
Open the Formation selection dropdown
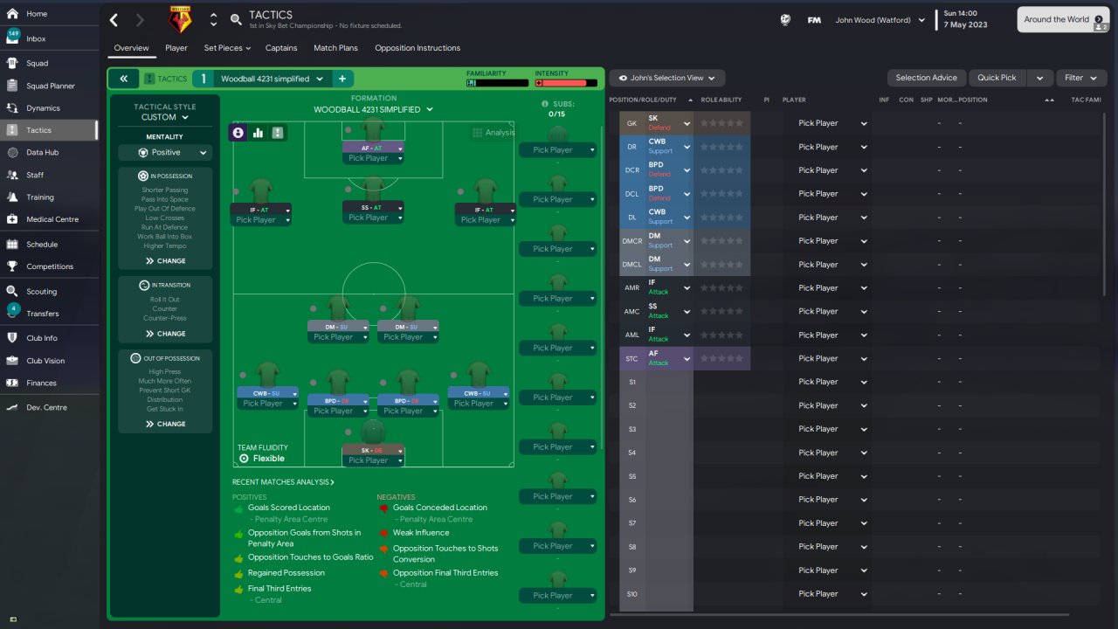(373, 109)
